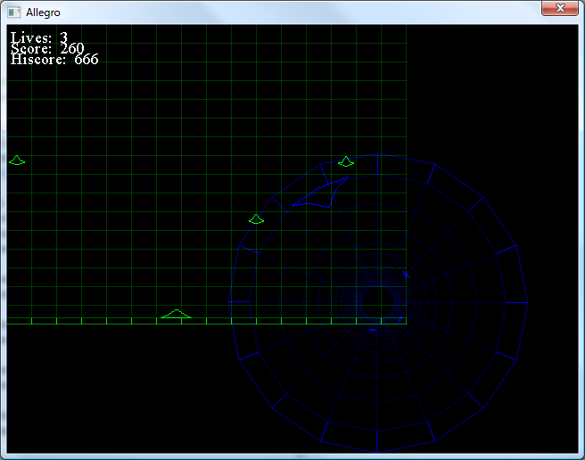This screenshot has width=585, height=460.
Task: Click the ground baseline with tick marks
Action: pos(89,323)
